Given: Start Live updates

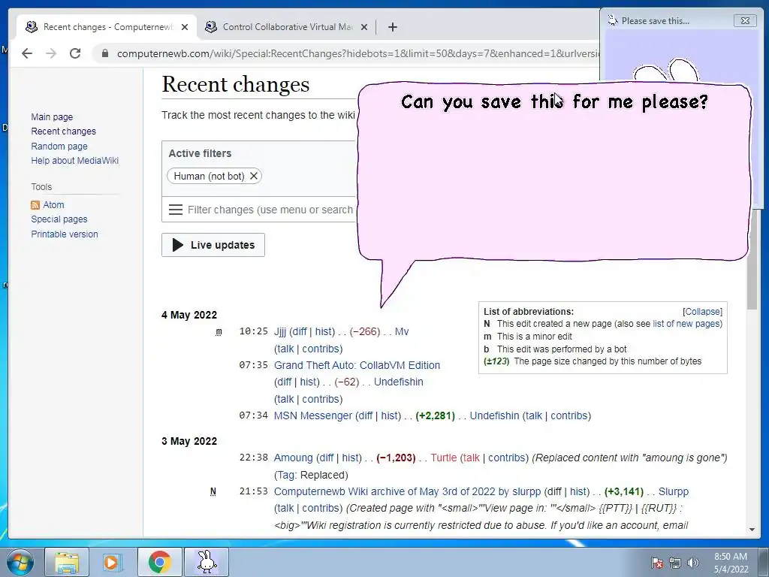Looking at the screenshot, I should pyautogui.click(x=213, y=245).
